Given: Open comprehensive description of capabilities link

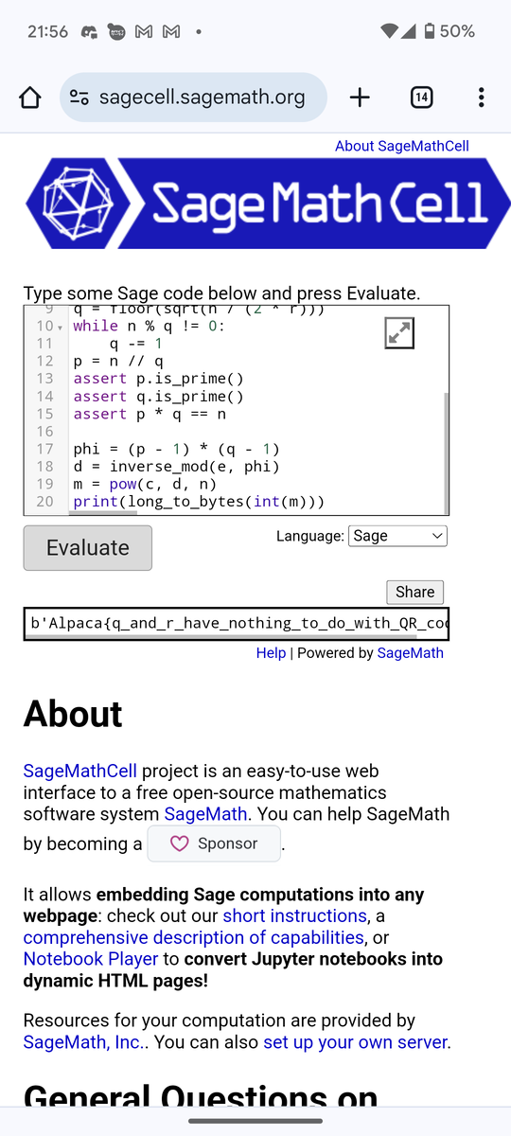Looking at the screenshot, I should tap(193, 937).
